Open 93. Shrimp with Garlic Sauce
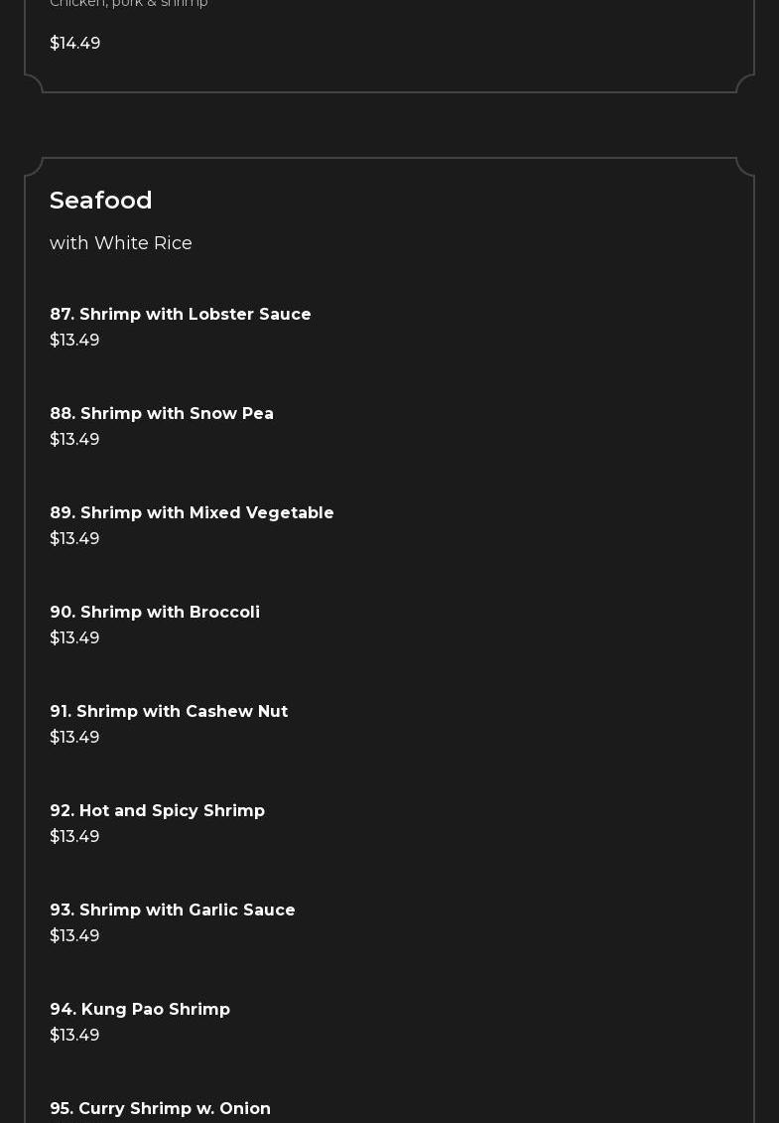The height and width of the screenshot is (1123, 779). [173, 910]
